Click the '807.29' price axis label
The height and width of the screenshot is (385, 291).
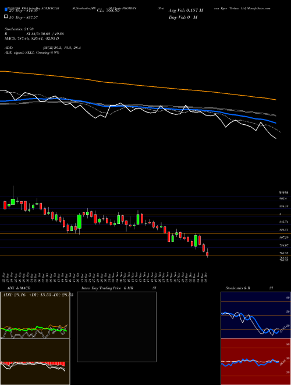tap(283, 237)
